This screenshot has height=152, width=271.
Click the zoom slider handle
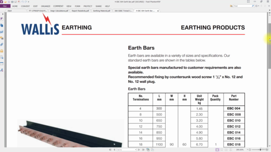[260, 150]
